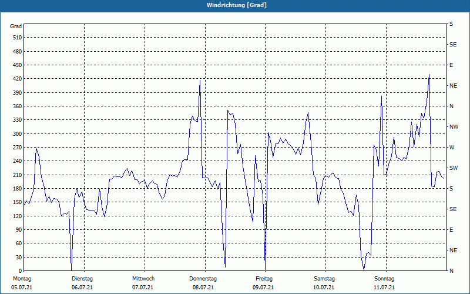This screenshot has height=294, width=470.
Task: Select the 10.07.21 date label
Action: coord(324,288)
